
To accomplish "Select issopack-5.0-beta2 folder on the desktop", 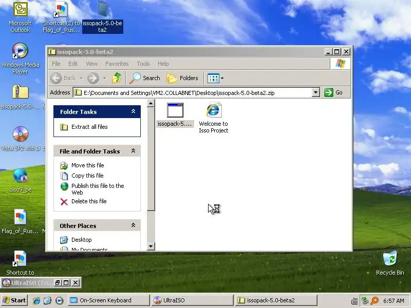I will (x=102, y=18).
